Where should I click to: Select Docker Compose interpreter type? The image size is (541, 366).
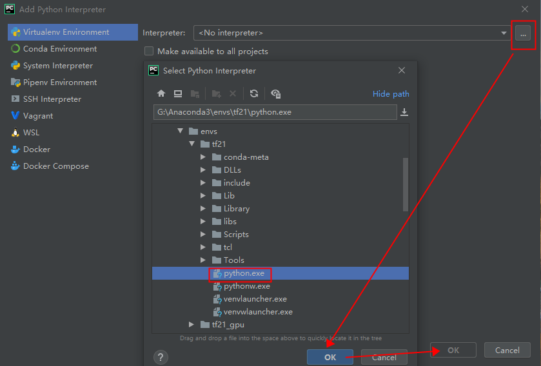pyautogui.click(x=73, y=166)
